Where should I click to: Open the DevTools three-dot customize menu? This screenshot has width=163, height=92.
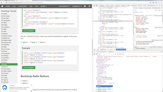tap(159, 5)
